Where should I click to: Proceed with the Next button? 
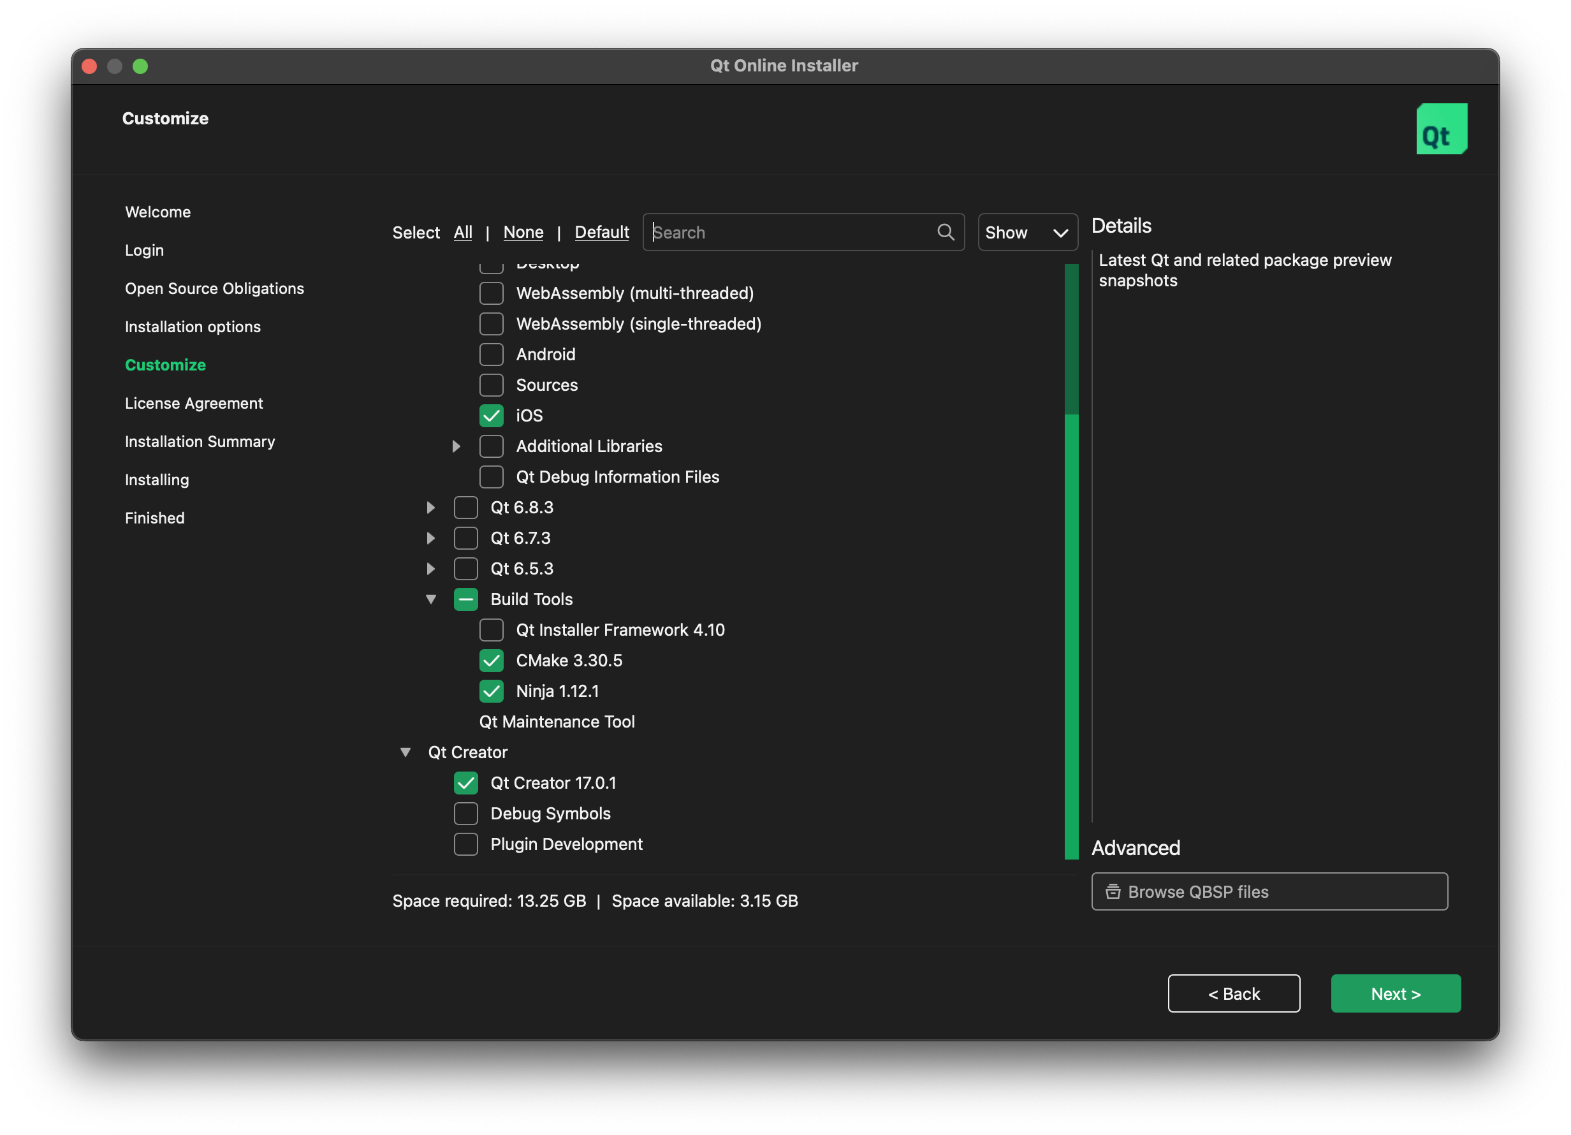point(1395,993)
